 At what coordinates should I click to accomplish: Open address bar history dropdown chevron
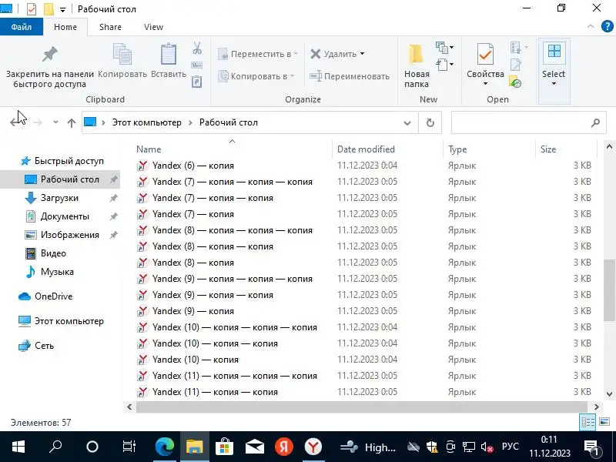407,123
